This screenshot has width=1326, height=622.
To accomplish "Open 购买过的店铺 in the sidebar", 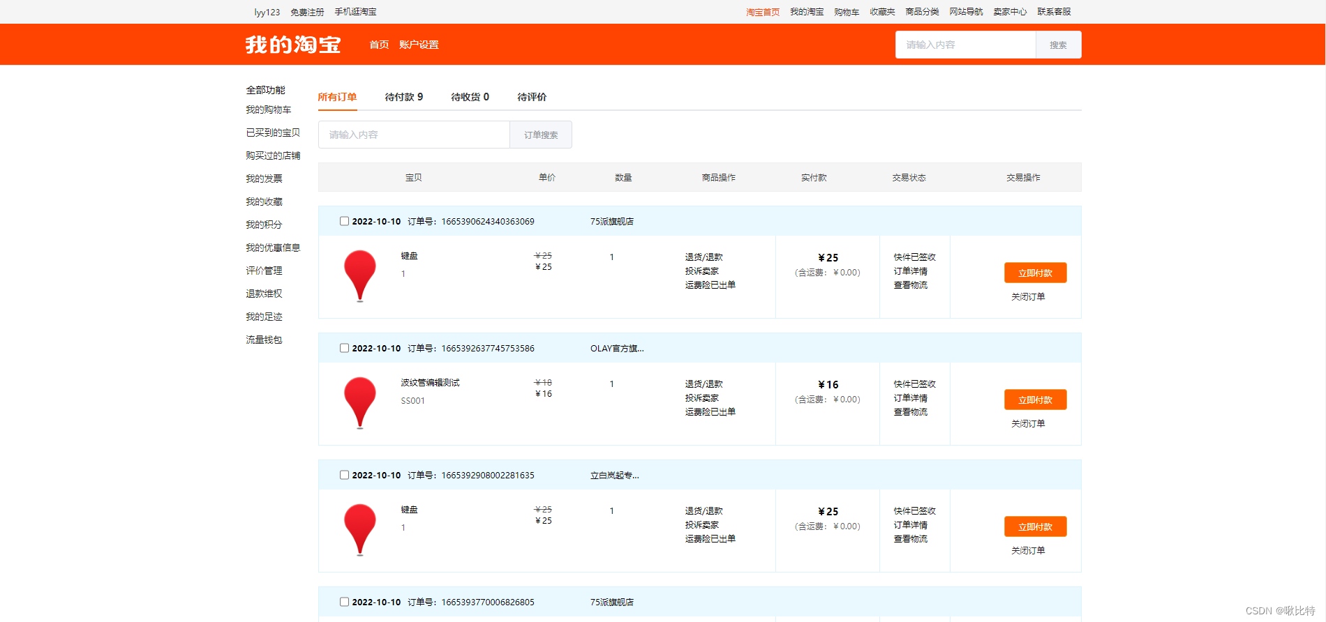I will click(273, 155).
